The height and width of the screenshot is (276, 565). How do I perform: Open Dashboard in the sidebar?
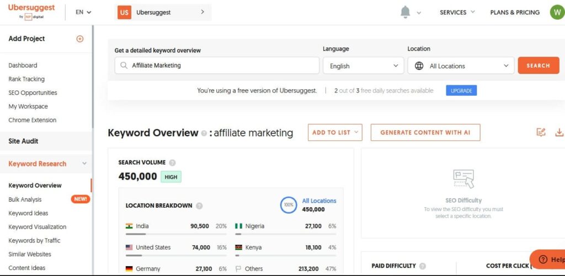click(23, 65)
